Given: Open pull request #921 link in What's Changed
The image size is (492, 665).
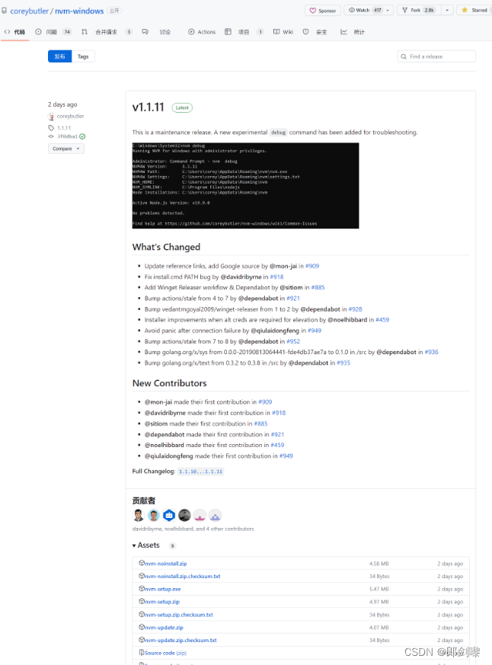Looking at the screenshot, I should pos(293,299).
